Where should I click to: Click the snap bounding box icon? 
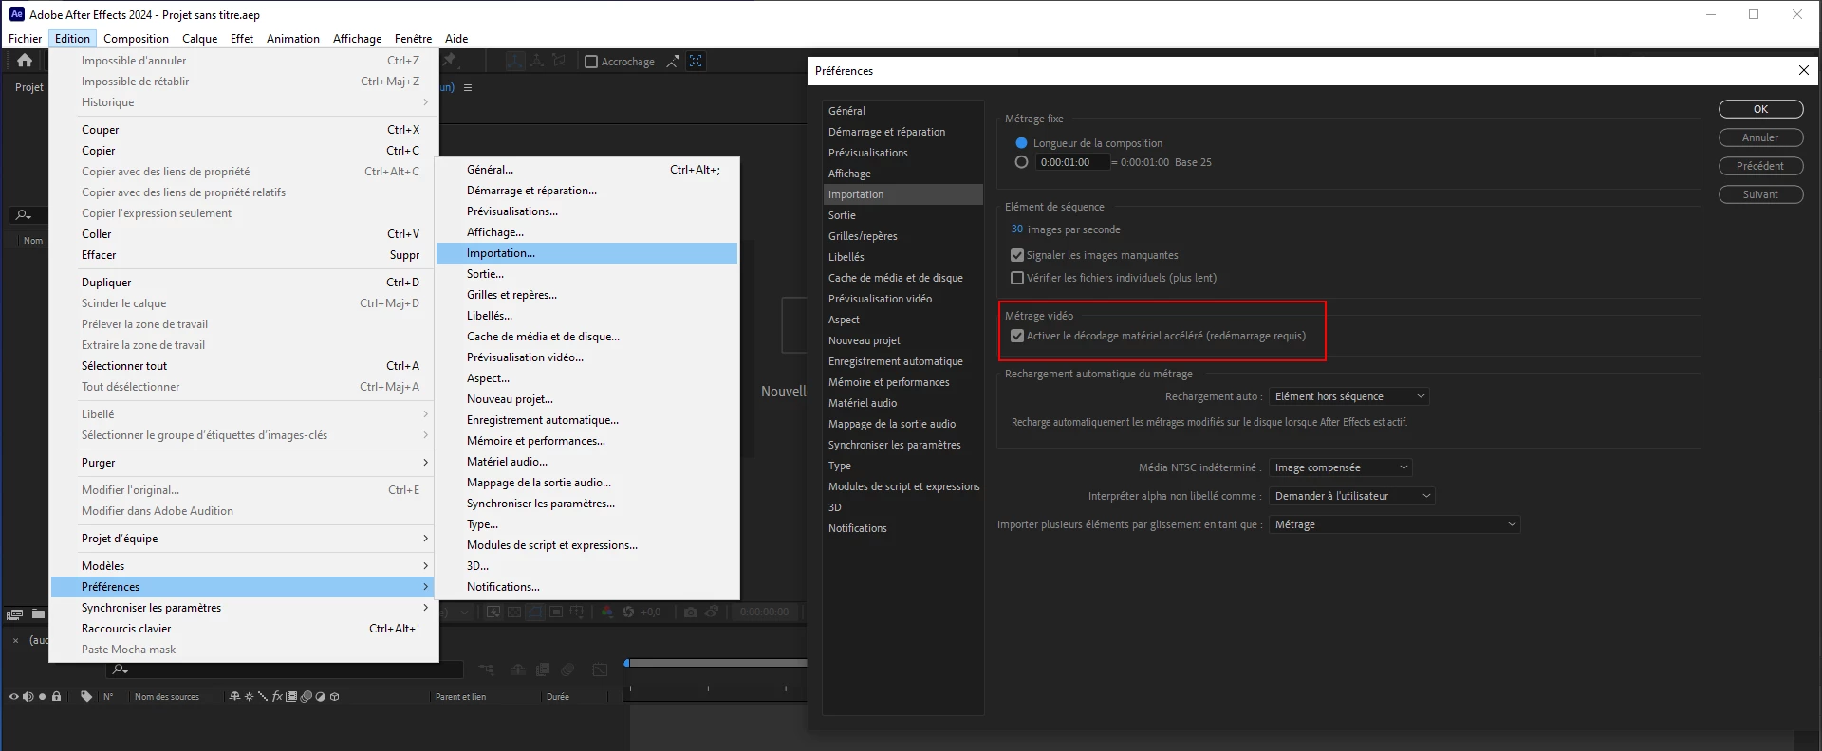(696, 62)
